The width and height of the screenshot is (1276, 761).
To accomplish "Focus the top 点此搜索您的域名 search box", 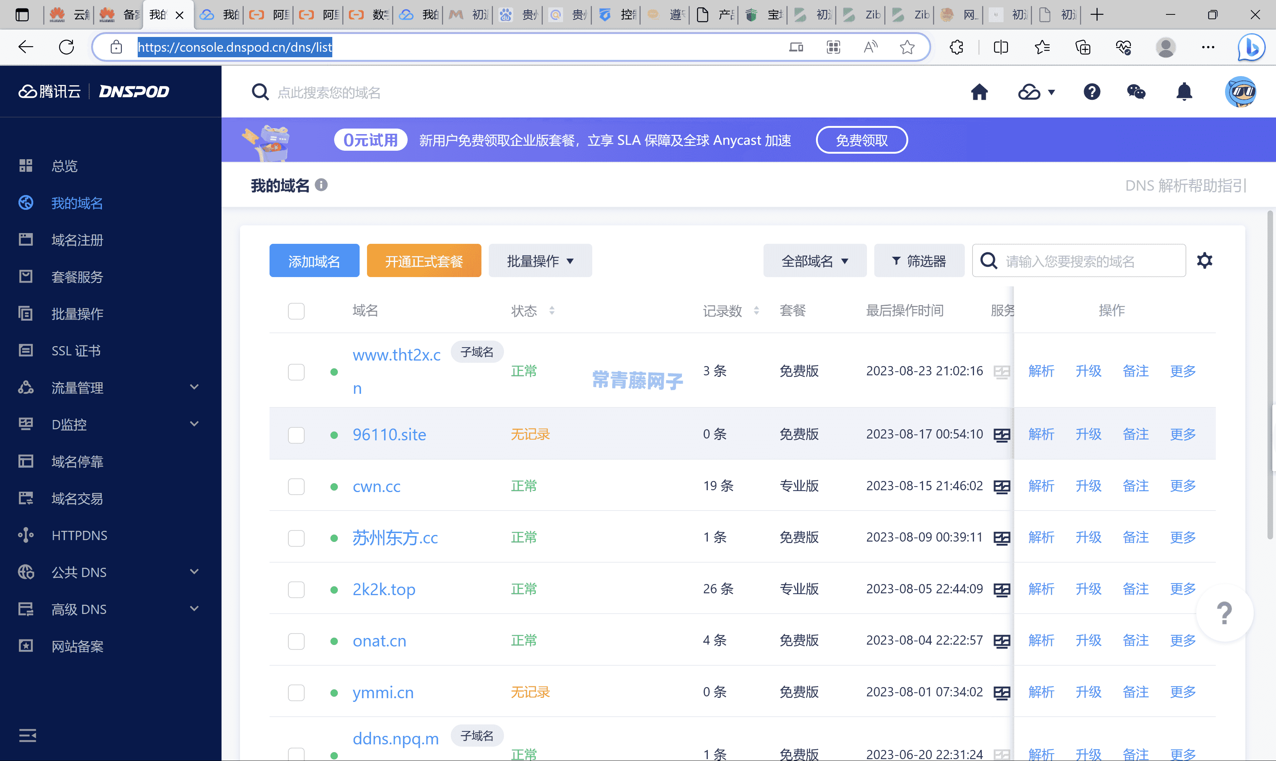I will (329, 92).
